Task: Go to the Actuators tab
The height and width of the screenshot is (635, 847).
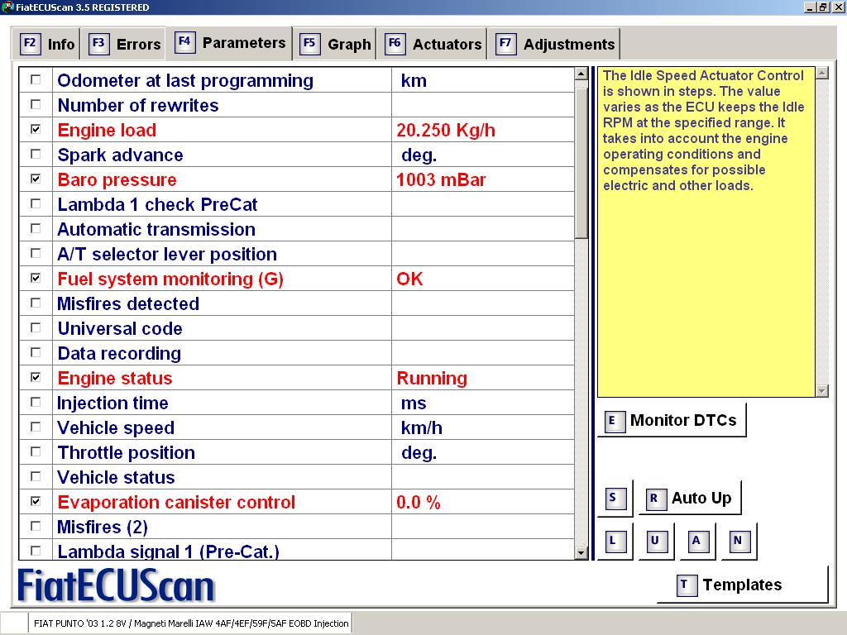Action: click(x=432, y=44)
